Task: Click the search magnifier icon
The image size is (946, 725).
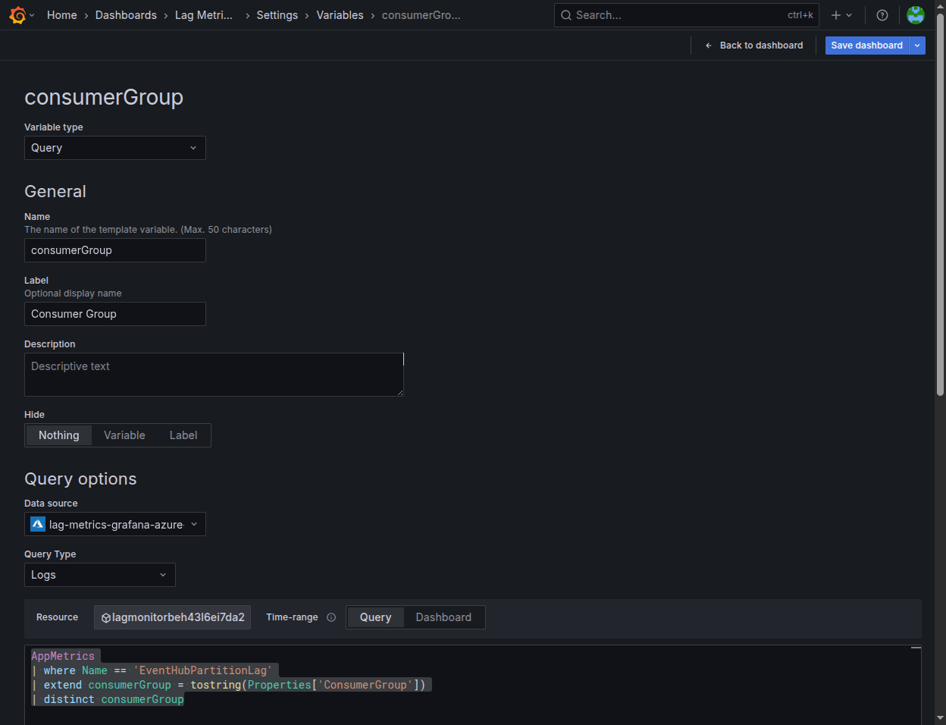Action: [x=566, y=15]
